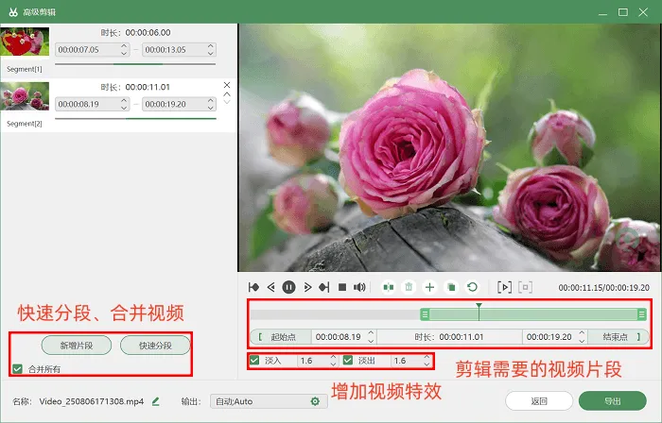Set 起始点 start point button
Viewport: 662px width, 423px height.
(x=281, y=337)
